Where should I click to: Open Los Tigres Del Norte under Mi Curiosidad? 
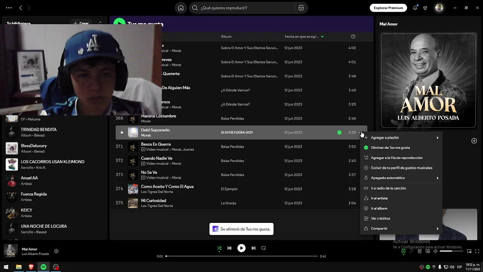pyautogui.click(x=157, y=206)
